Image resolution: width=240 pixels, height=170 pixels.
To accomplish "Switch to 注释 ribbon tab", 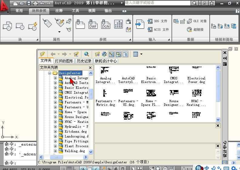I will (x=59, y=11).
